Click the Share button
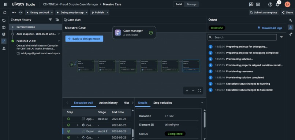Image resolution: width=295 pixels, height=140 pixels. (x=287, y=12)
